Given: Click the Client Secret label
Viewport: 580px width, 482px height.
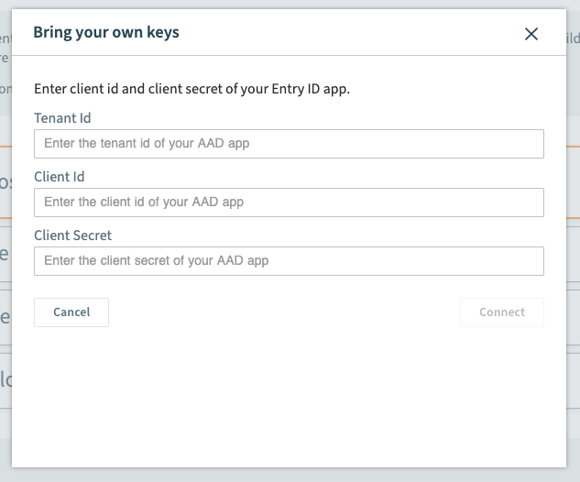Looking at the screenshot, I should coord(72,236).
